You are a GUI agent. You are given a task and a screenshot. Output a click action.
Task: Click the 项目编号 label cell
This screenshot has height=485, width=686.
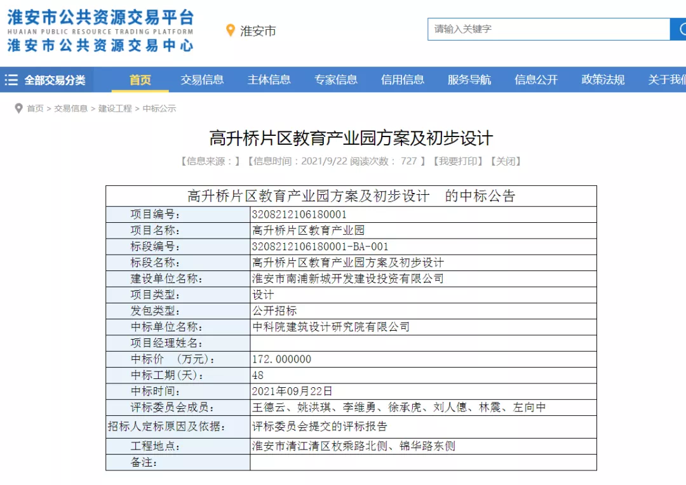point(178,215)
